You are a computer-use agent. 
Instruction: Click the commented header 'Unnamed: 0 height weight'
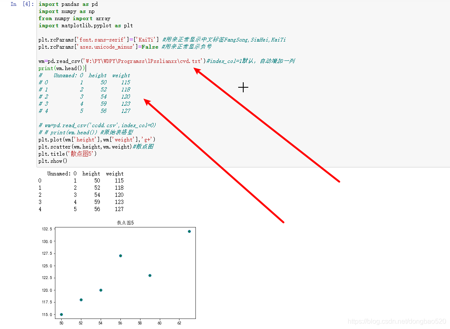pos(84,76)
